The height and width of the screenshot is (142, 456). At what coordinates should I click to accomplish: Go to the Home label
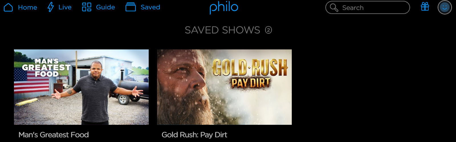coord(28,7)
